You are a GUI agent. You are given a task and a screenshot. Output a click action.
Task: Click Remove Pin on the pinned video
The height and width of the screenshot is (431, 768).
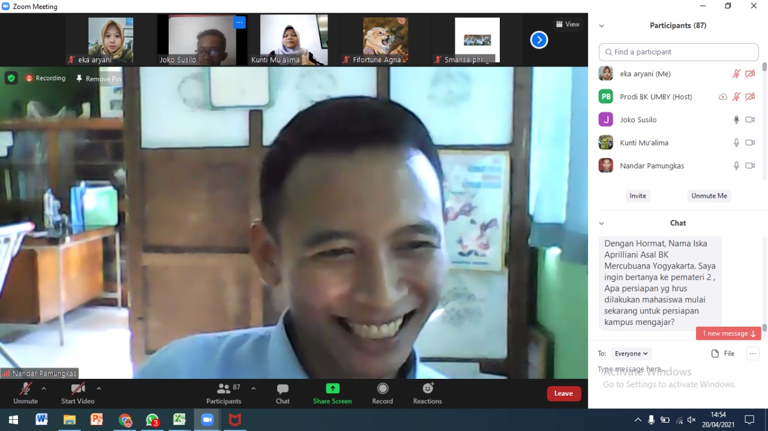click(x=98, y=79)
